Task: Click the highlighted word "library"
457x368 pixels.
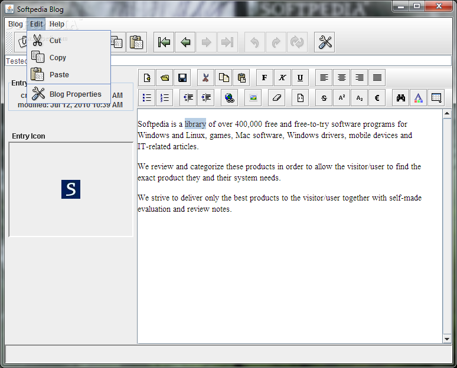Action: [x=195, y=124]
